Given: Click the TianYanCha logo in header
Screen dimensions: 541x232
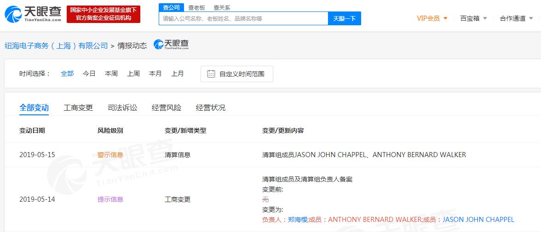Looking at the screenshot, I should [33, 14].
